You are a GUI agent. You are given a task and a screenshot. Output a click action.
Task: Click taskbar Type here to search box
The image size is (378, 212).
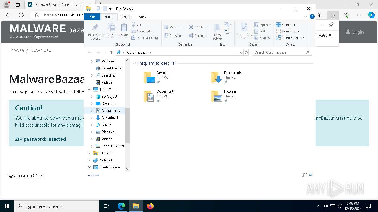tap(57, 206)
